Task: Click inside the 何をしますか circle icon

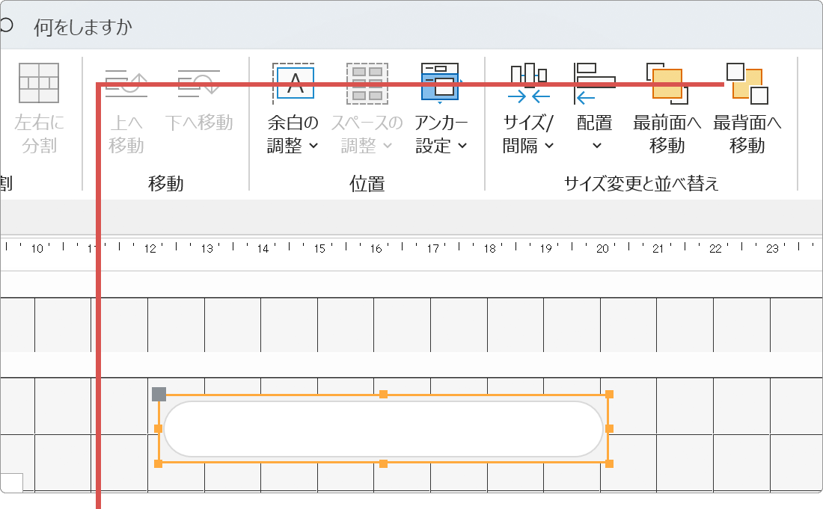Action: (x=8, y=25)
